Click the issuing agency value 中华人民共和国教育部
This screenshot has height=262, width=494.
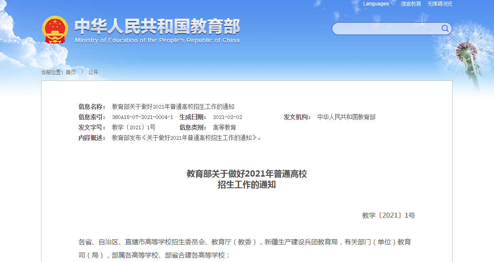pyautogui.click(x=346, y=117)
